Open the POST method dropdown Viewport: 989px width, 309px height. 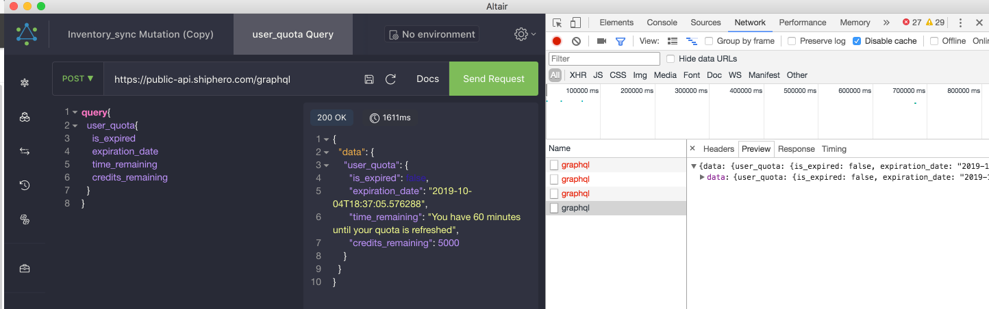[x=78, y=79]
